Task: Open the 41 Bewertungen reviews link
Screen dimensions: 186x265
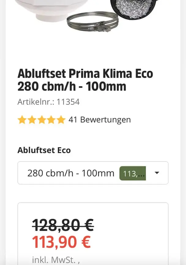Action: tap(99, 120)
